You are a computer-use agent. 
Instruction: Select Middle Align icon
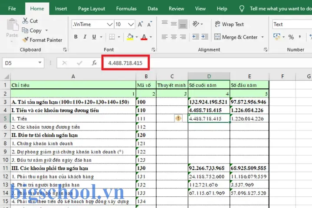pos(174,24)
